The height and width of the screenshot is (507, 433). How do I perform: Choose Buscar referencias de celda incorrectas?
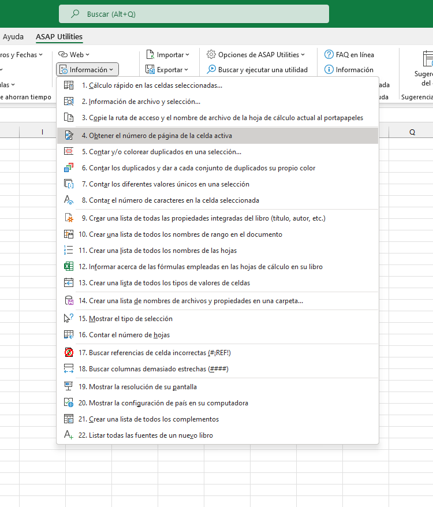(x=218, y=352)
